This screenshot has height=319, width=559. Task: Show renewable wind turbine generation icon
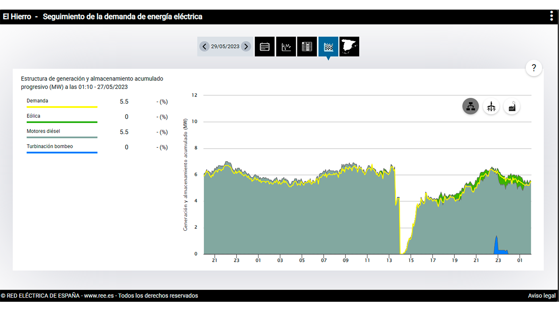tap(491, 107)
